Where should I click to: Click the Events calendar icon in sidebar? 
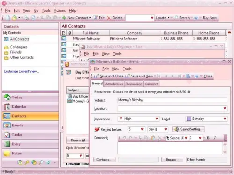click(7, 126)
